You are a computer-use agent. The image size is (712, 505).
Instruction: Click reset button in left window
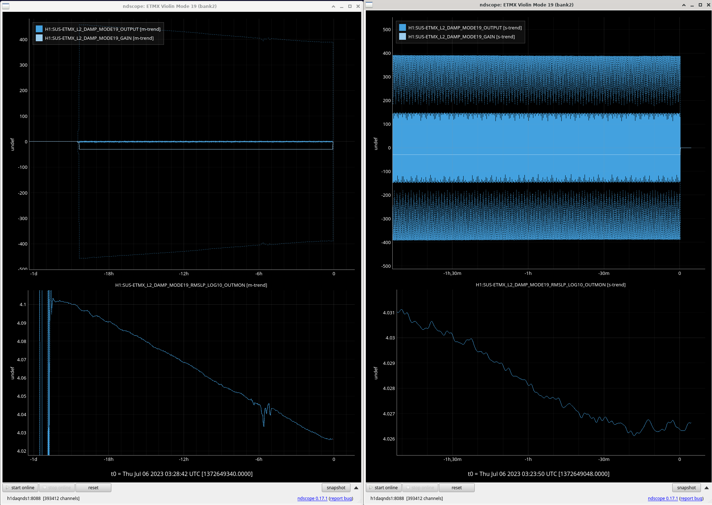point(93,488)
